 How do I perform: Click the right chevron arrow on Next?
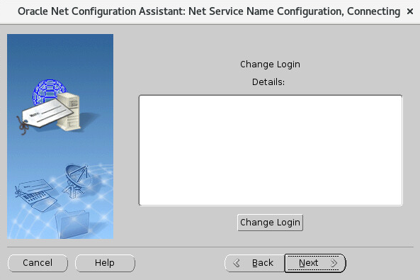tap(334, 263)
